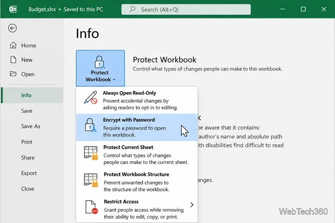Expand the Restrict Access submenu arrow
Screen dimensions: 335x223
pyautogui.click(x=192, y=205)
